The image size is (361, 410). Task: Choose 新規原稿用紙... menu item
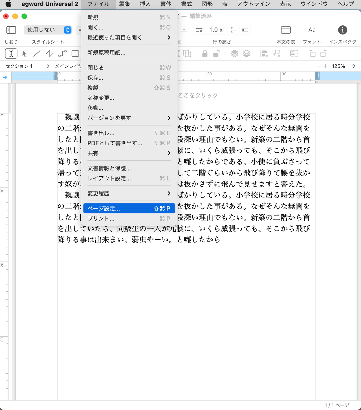point(129,52)
